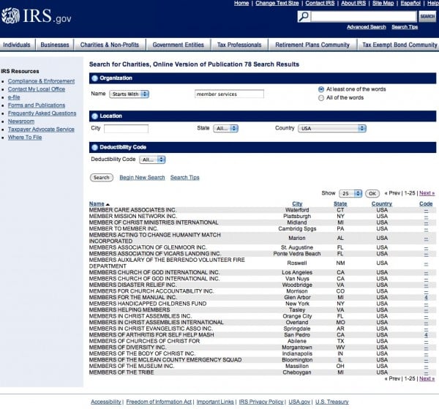Select 'At least one of the words'
439x409 pixels.
(321, 89)
